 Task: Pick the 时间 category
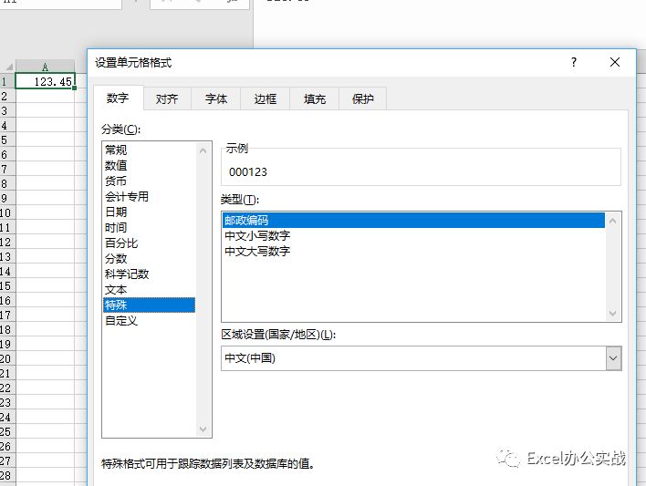tap(149, 227)
